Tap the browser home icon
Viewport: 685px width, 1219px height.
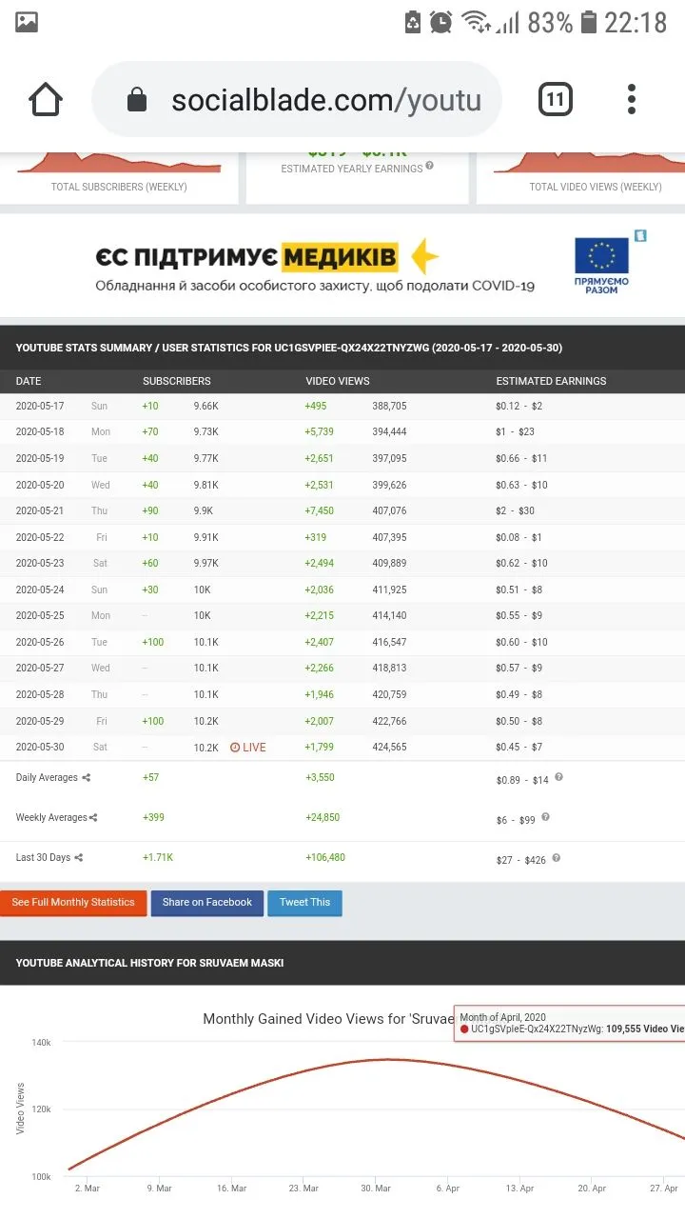(46, 100)
